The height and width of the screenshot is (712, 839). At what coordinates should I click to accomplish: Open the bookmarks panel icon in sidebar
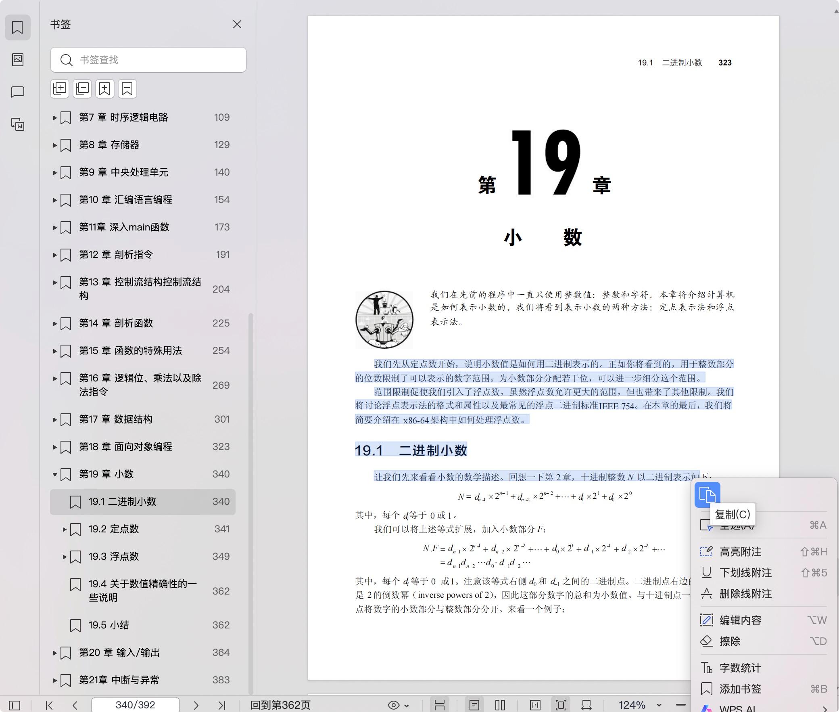coord(17,27)
